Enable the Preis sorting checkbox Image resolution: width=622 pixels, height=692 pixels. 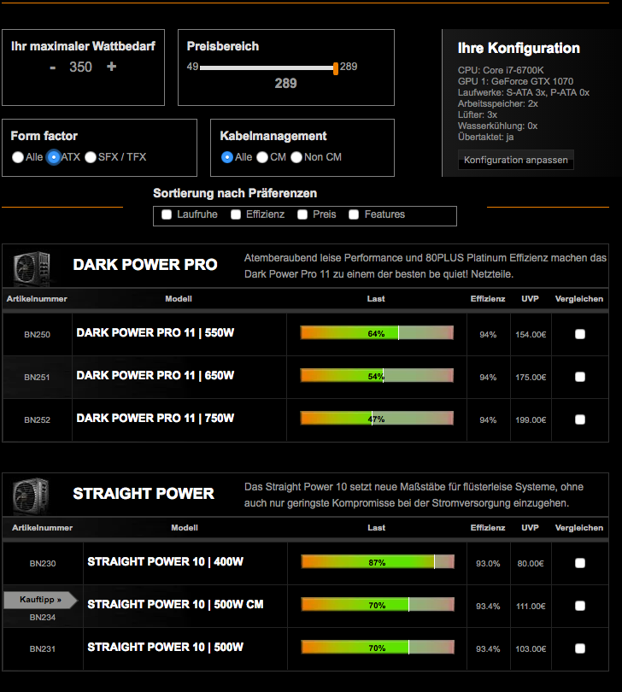point(302,214)
